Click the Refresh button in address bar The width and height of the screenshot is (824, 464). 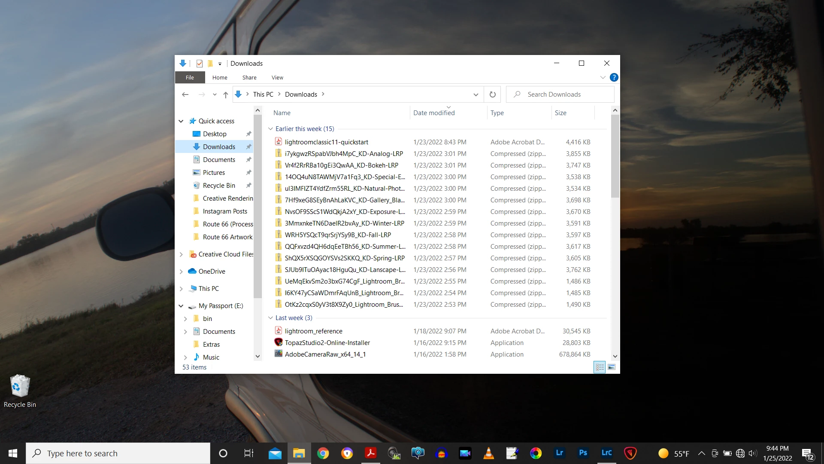point(493,95)
